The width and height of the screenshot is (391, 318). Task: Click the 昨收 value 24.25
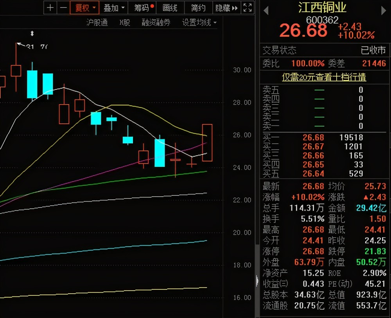click(x=375, y=240)
